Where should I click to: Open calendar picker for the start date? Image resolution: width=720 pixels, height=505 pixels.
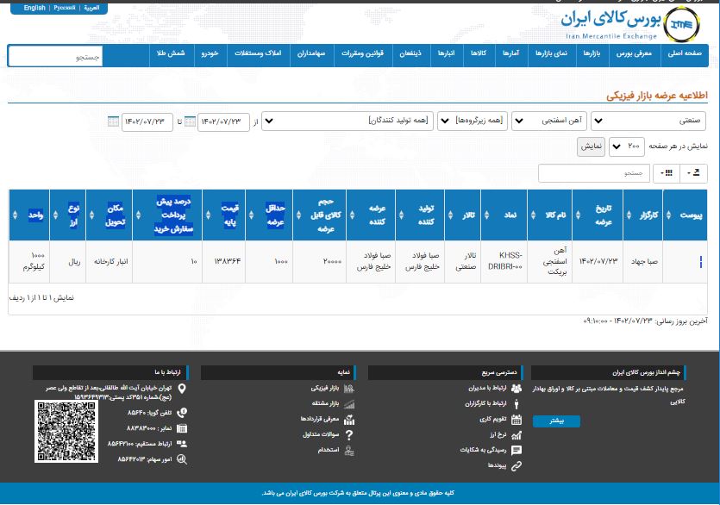coord(190,122)
